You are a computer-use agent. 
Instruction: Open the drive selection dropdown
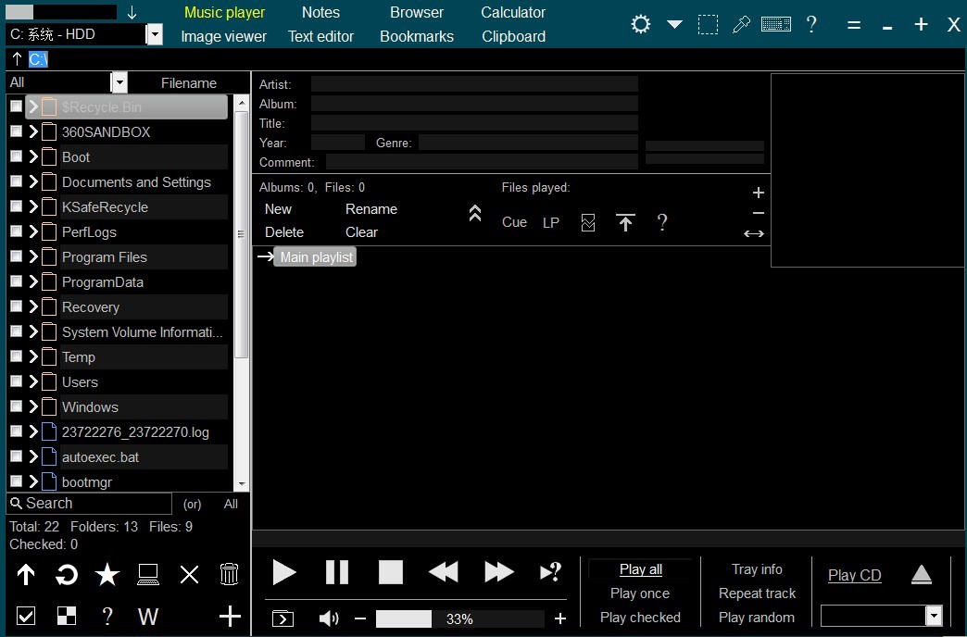coord(155,35)
